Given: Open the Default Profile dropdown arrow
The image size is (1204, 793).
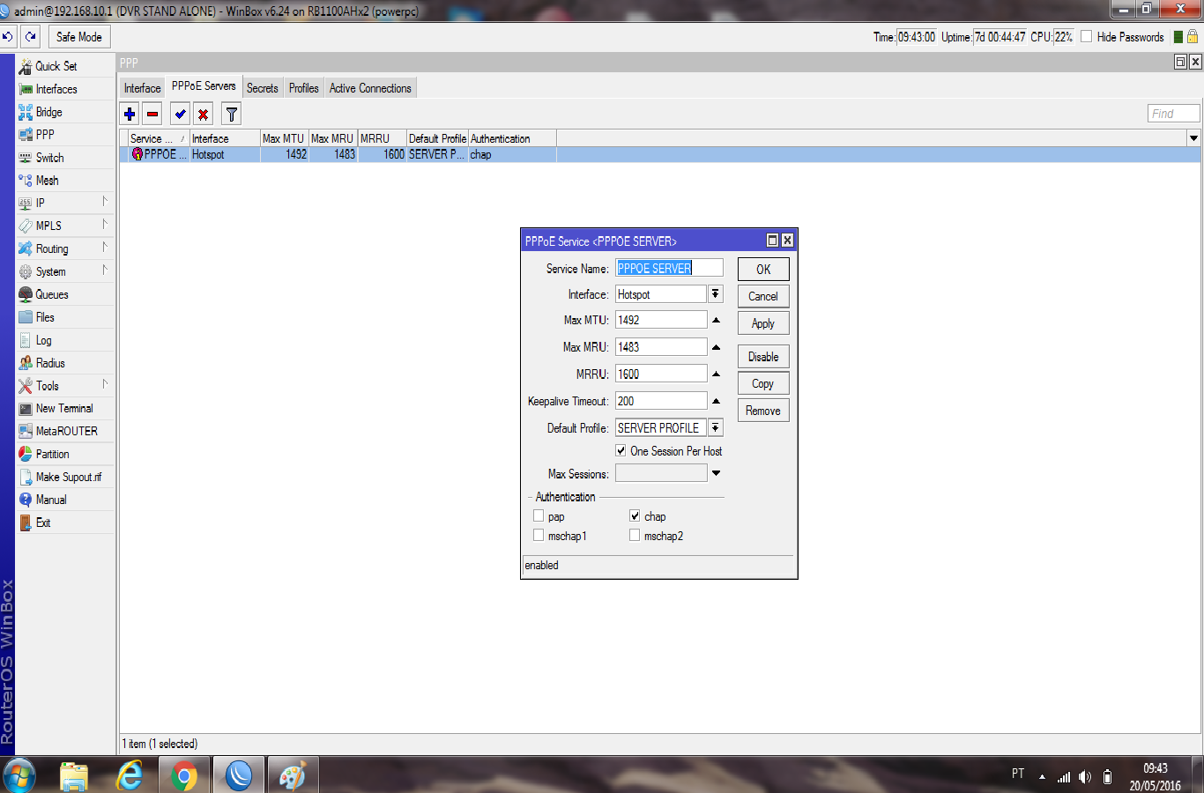Looking at the screenshot, I should coord(716,428).
